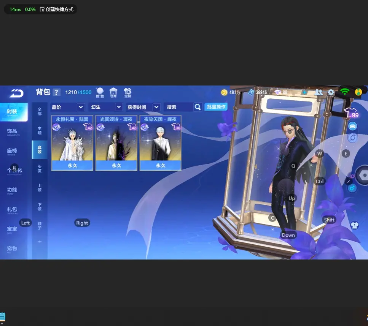Click the hexagon joystick control
Image resolution: width=368 pixels, height=326 pixels.
click(363, 175)
